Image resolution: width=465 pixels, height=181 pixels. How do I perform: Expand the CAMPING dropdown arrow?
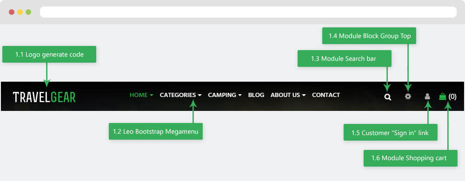point(240,95)
